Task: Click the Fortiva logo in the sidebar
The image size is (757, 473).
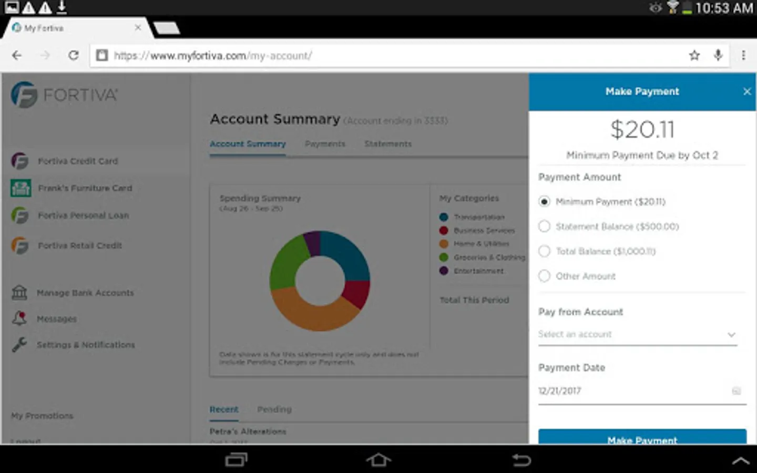Action: [64, 95]
